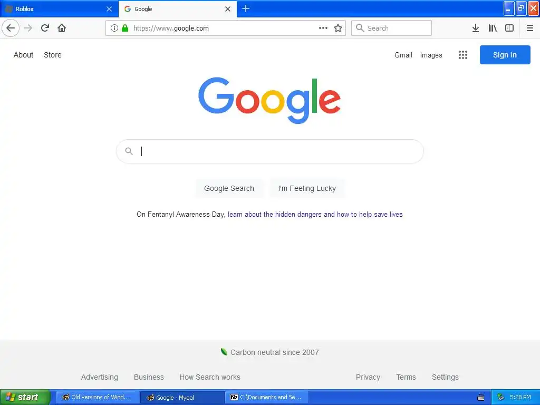
Task: Click the blue Sign in button
Action: (505, 55)
